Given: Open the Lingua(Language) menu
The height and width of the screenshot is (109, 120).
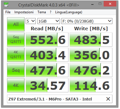Looking at the screenshot, I should 69,12.
